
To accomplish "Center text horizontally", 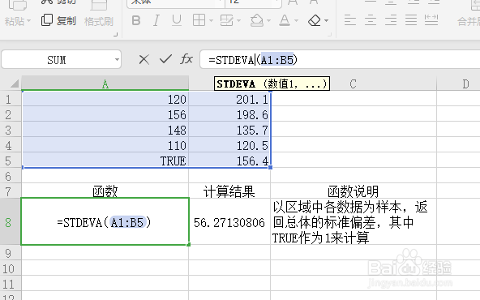I will (371, 20).
